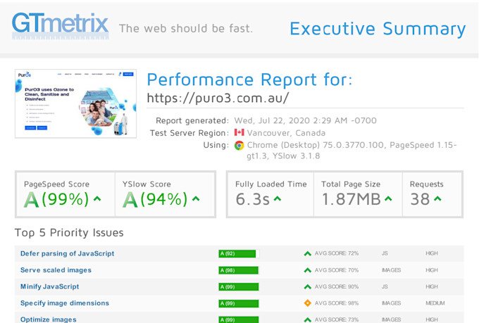Click the arrow next to Fully Loaded Time
Screen dimensions: 479x323
pos(278,199)
